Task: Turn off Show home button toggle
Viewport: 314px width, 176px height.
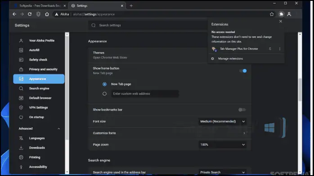Action: click(243, 71)
